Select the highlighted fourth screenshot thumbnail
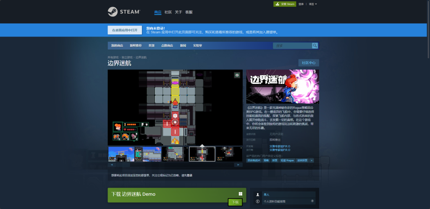This screenshot has width=430, height=209. (x=202, y=154)
